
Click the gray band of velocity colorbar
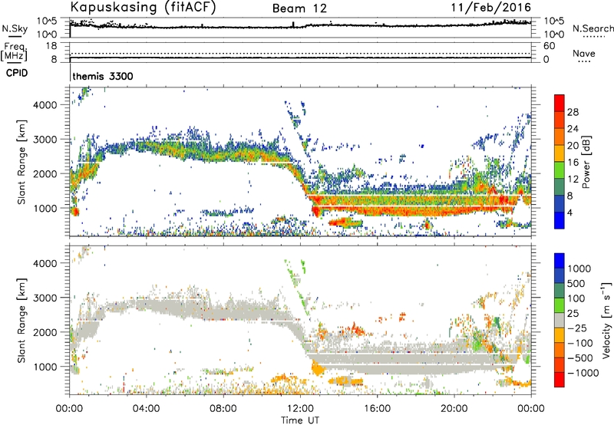560,321
